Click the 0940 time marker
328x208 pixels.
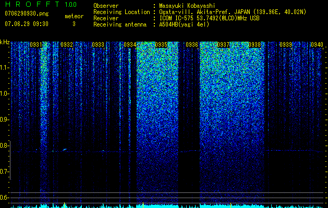317,45
